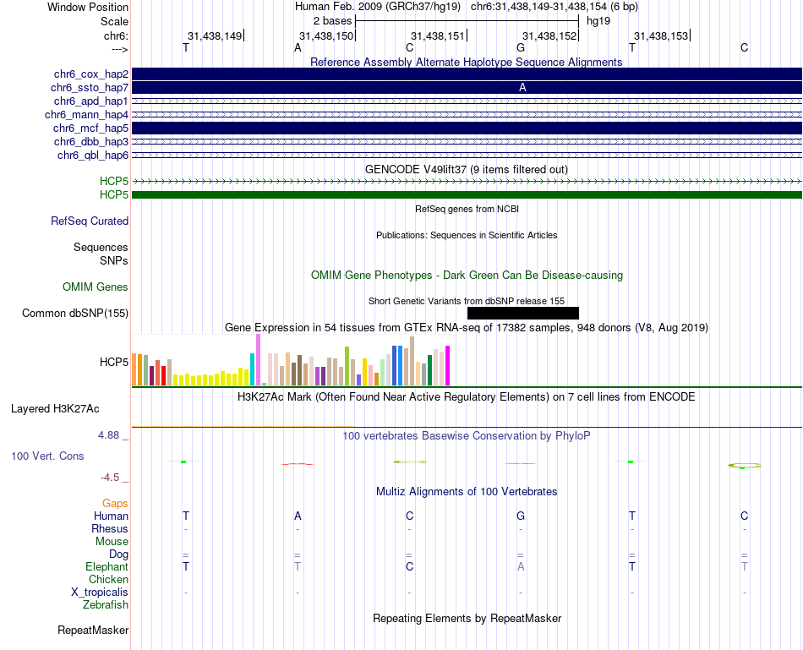Click the H3K27Ac Mark track title

(467, 397)
